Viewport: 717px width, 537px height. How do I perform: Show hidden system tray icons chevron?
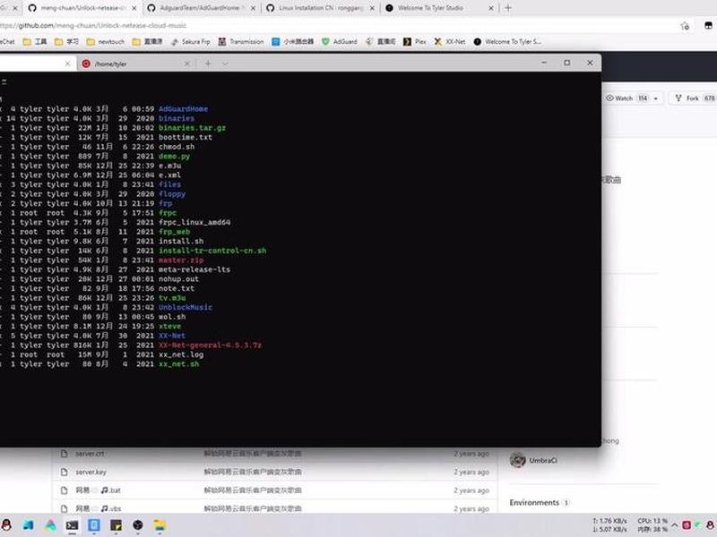point(675,525)
